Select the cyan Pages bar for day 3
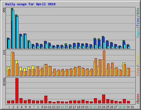Screen dimensions: 141x110 coord(17,32)
